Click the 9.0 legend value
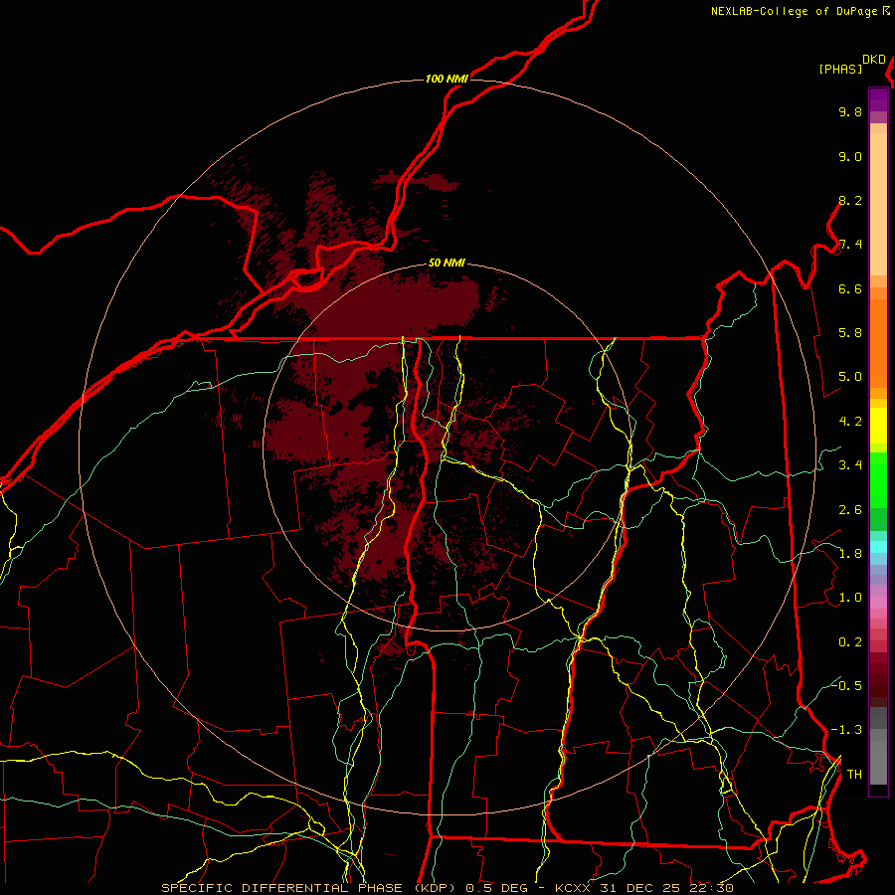 850,156
